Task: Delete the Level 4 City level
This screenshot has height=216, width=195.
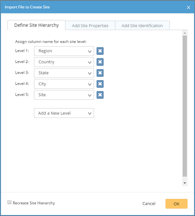Action: [x=100, y=84]
